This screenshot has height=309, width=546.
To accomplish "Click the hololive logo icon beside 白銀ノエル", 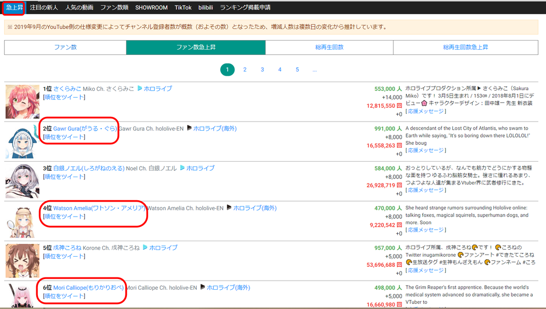I will tap(182, 168).
